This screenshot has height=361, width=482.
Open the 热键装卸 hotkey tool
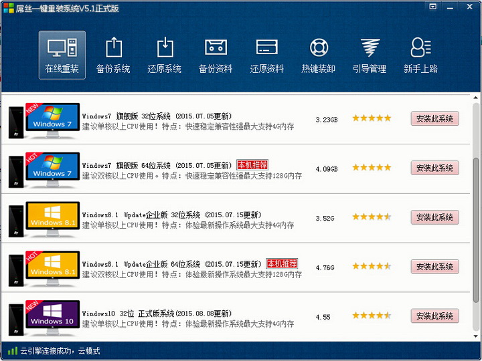point(318,55)
